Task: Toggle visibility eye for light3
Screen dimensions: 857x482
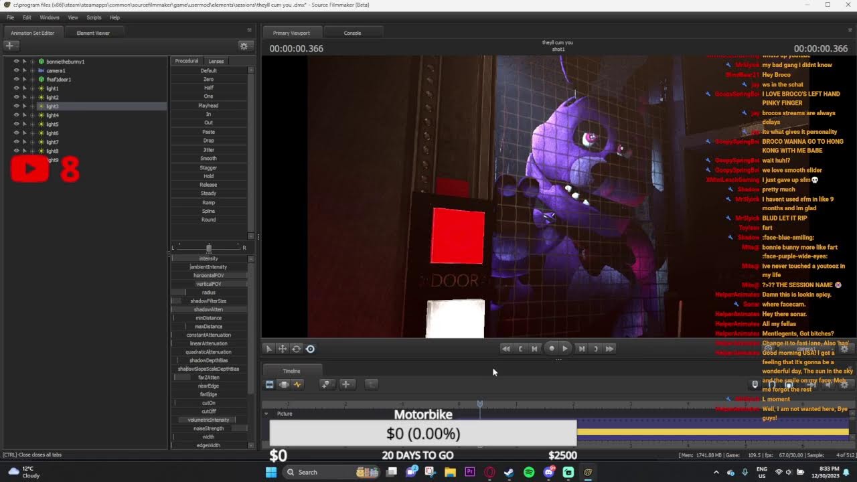Action: click(x=16, y=106)
